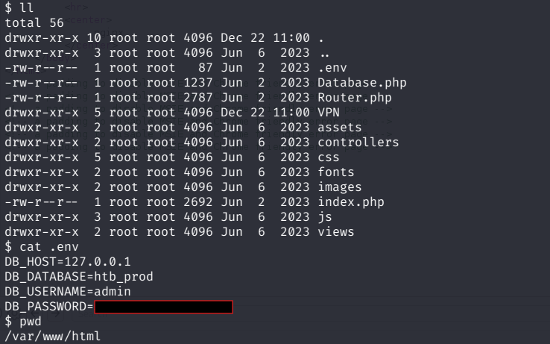Screen dimensions: 550x344
Task: Click the redacted DB_PASSWORD value box
Action: click(163, 307)
